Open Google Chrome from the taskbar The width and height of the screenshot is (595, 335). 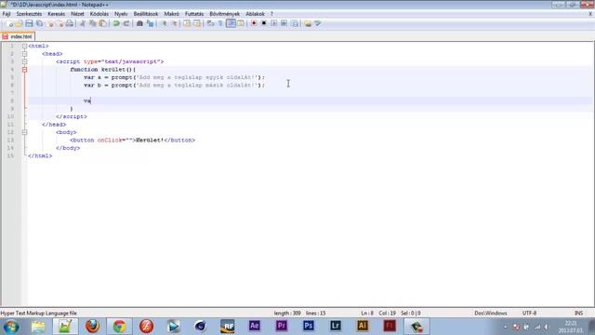(119, 327)
